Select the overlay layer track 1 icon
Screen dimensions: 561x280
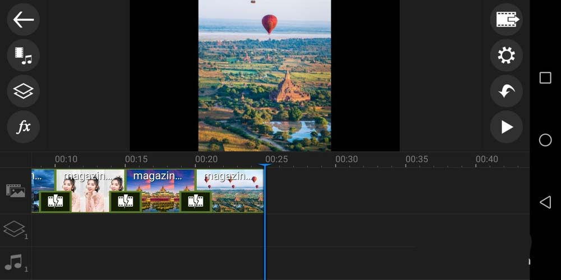pos(15,229)
